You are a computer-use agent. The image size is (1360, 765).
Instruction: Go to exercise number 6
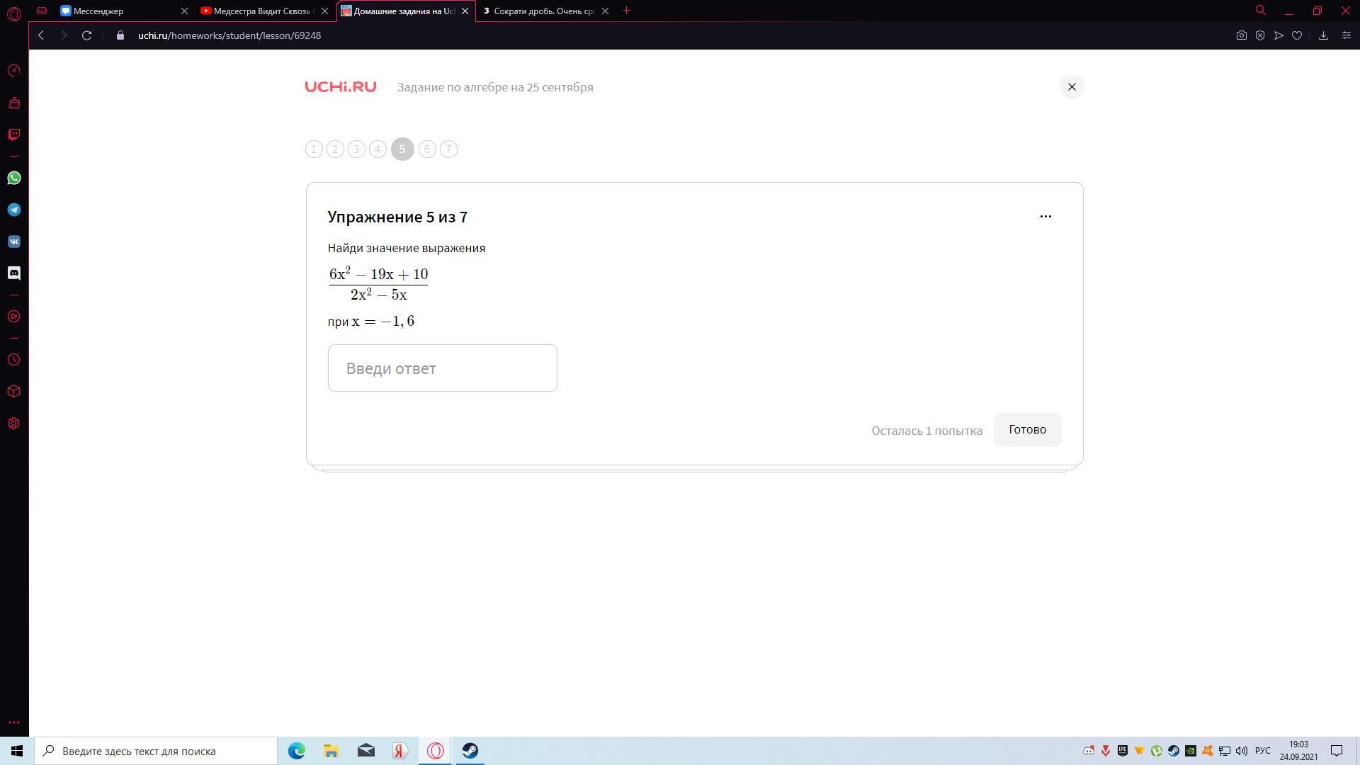[x=427, y=149]
